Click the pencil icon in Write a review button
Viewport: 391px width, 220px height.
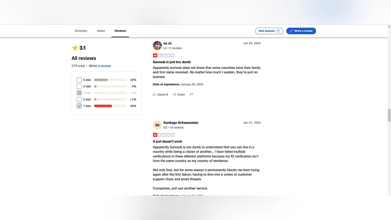tap(291, 31)
